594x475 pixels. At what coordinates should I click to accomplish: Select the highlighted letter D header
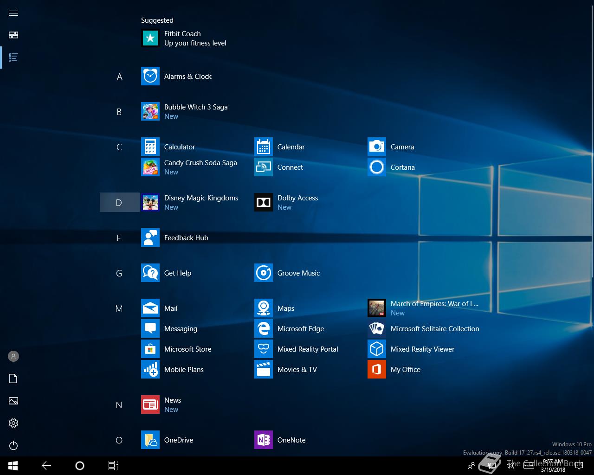119,202
